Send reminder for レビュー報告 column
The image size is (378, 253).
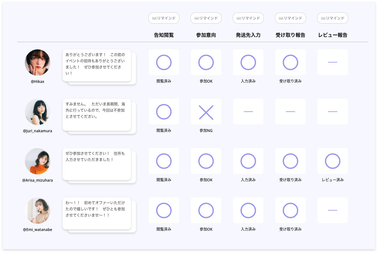click(x=333, y=18)
